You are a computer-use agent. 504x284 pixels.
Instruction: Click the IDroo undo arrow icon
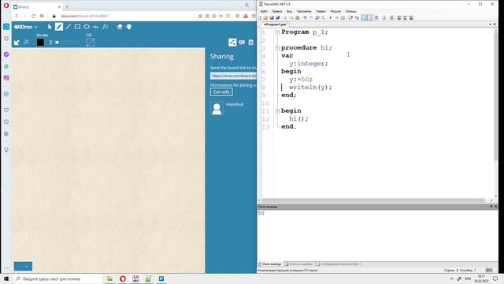point(17,42)
